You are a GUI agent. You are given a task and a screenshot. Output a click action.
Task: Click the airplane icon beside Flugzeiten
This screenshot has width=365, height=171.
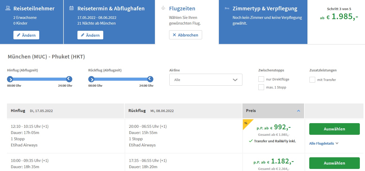[x=163, y=8]
